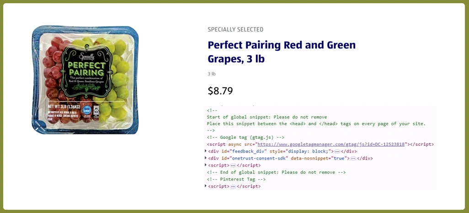This screenshot has height=213, width=469.
Task: Click the small 3 lb size label
Action: point(212,74)
